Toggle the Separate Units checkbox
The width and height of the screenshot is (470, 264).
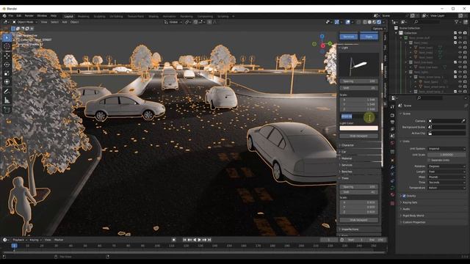(429, 160)
